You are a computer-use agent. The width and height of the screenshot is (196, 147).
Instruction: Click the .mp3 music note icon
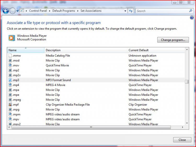pos(10,80)
